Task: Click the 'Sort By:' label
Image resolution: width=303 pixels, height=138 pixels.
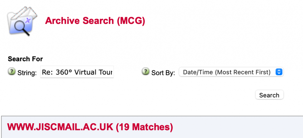Action: pos(163,73)
